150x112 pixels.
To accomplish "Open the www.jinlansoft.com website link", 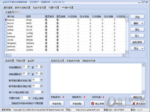I will (x=88, y=110).
